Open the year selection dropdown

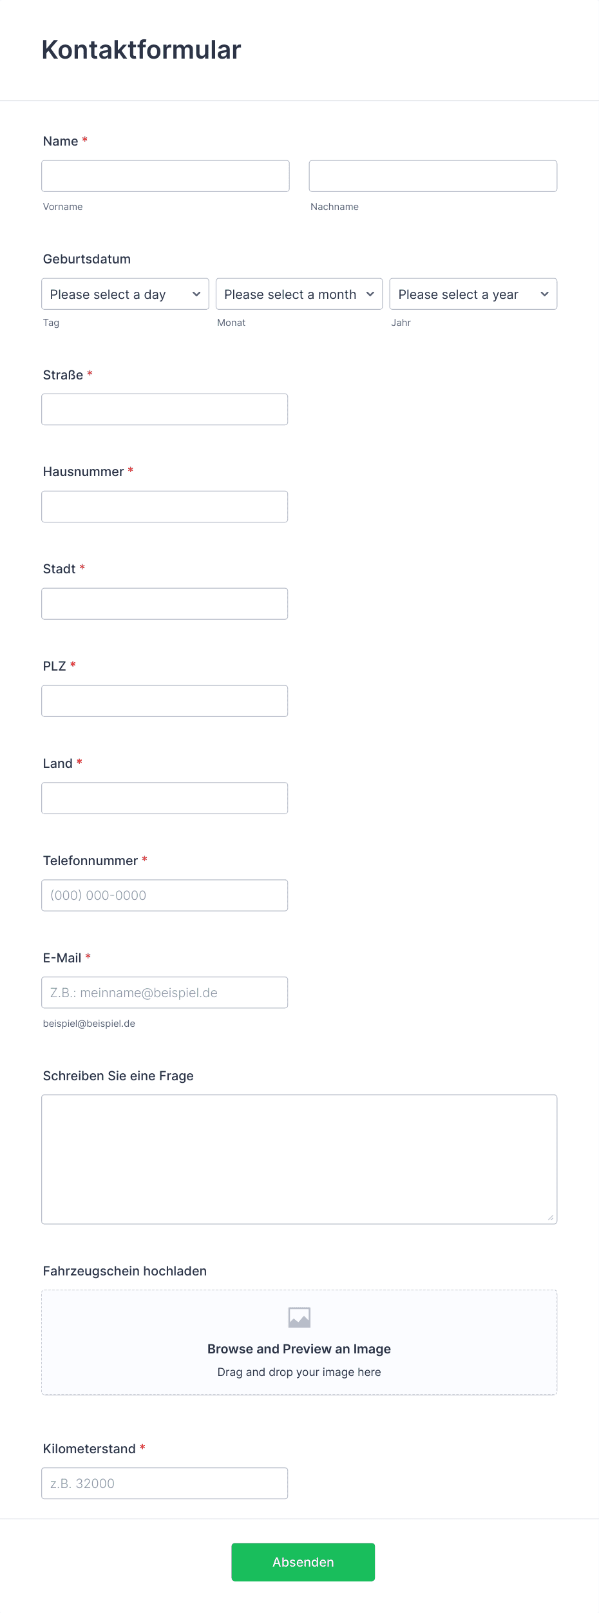pos(473,294)
